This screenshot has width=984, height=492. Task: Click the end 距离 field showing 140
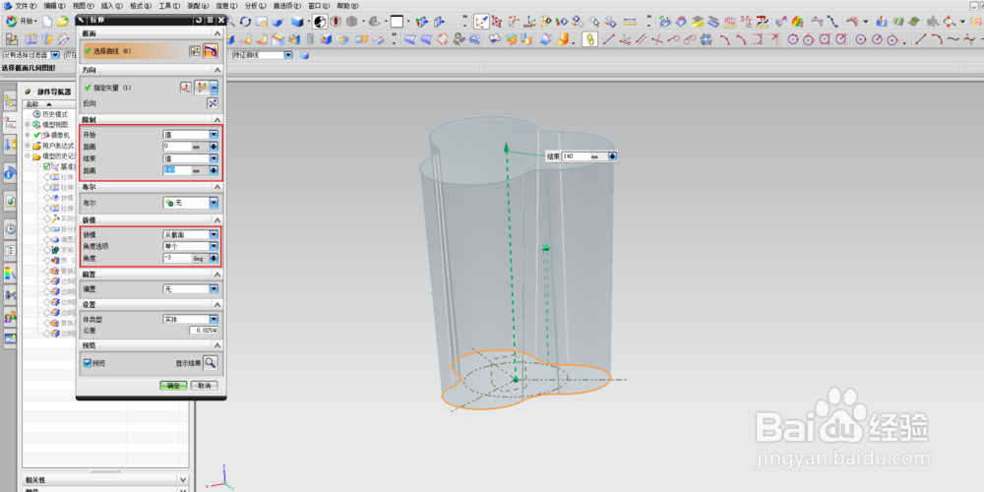[177, 170]
